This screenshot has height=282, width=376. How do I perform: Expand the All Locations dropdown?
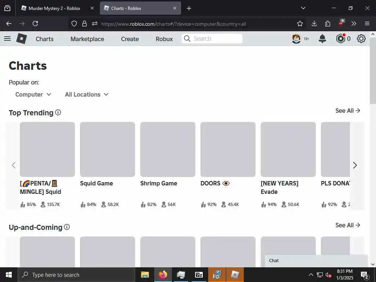(87, 94)
